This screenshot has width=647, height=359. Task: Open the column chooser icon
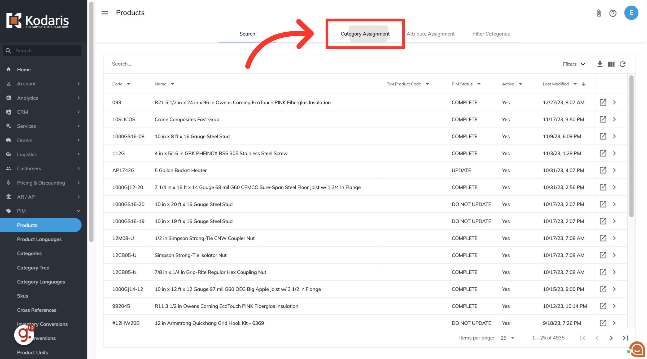click(611, 64)
